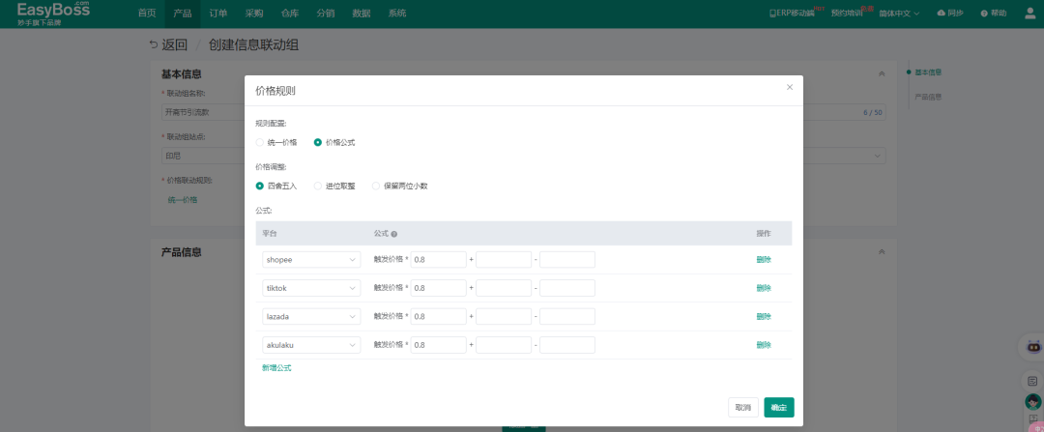Image resolution: width=1044 pixels, height=432 pixels.
Task: Click the help icon next to 公式 header
Action: tap(394, 234)
